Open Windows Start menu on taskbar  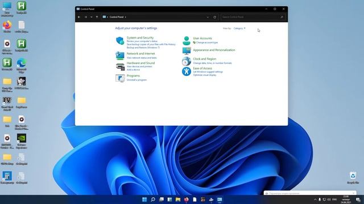tap(144, 199)
